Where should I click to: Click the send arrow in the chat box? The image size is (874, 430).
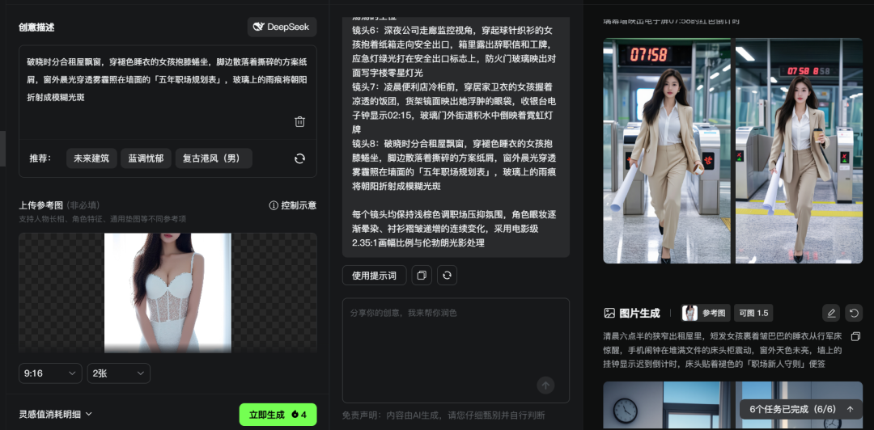546,386
